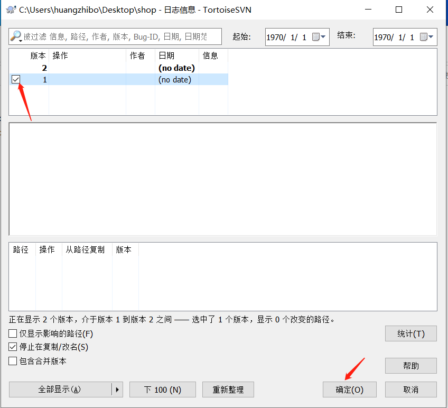Click the 重新整理 refresh button

(x=228, y=390)
